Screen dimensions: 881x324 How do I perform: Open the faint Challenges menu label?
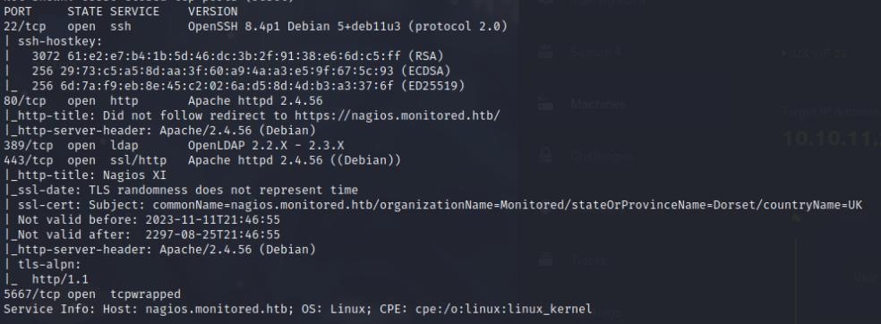(601, 156)
